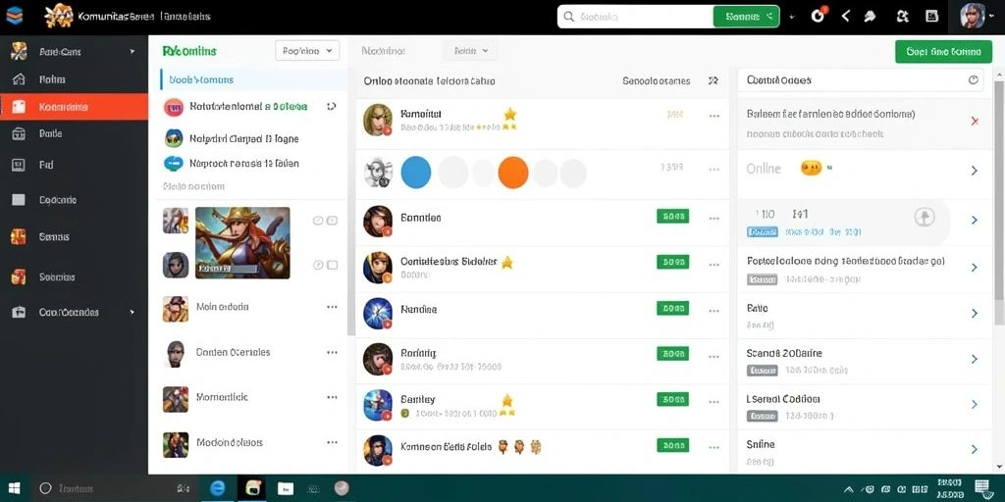The image size is (1005, 502).
Task: Click the back arrow icon in the top bar
Action: (846, 17)
